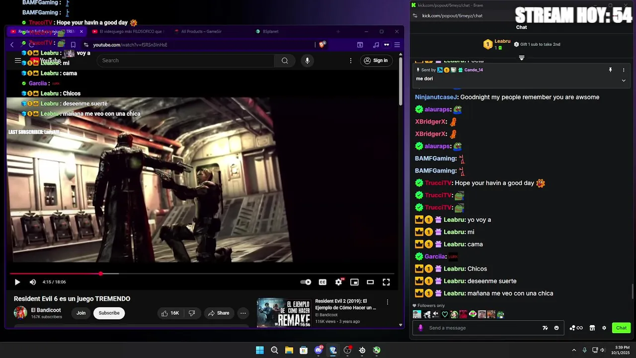Share the YouTube video

click(219, 313)
